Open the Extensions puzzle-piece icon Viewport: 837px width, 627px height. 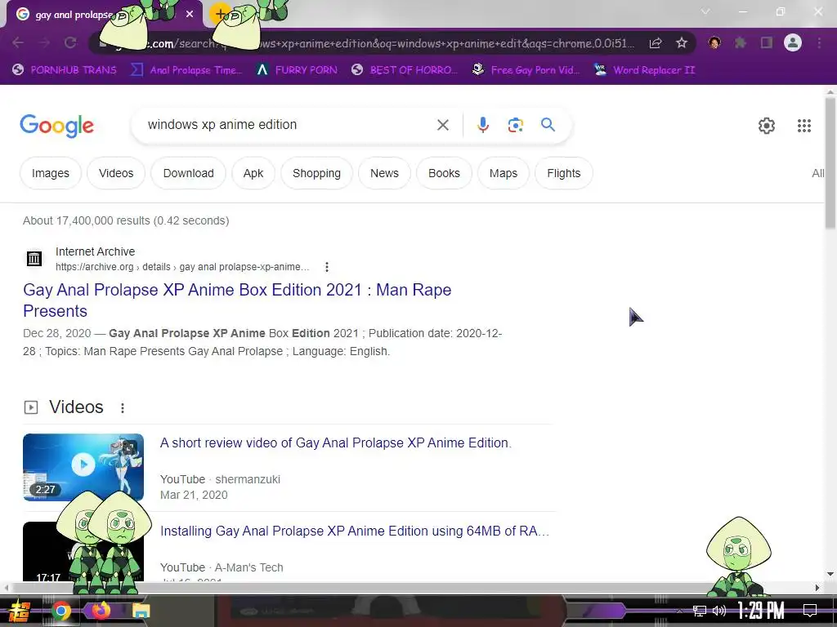click(741, 42)
